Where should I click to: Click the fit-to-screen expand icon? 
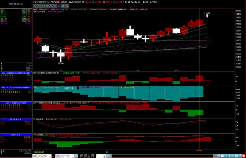click(x=236, y=156)
